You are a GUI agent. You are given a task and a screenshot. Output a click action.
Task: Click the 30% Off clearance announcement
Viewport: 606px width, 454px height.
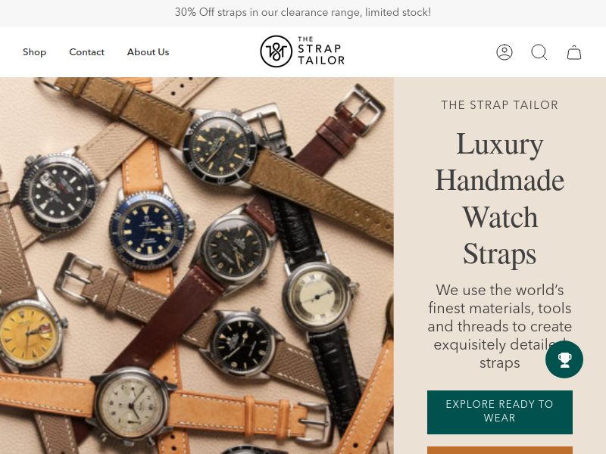click(x=303, y=12)
